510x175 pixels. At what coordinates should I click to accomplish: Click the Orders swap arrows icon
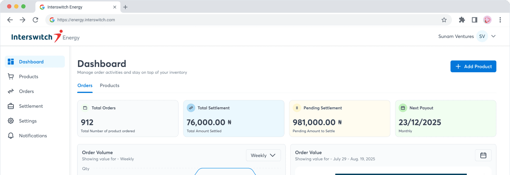pos(11,91)
